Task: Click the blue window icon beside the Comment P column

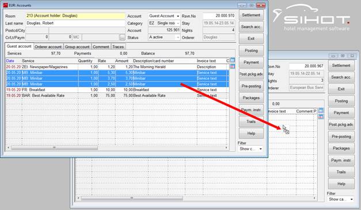Action: (x=321, y=110)
